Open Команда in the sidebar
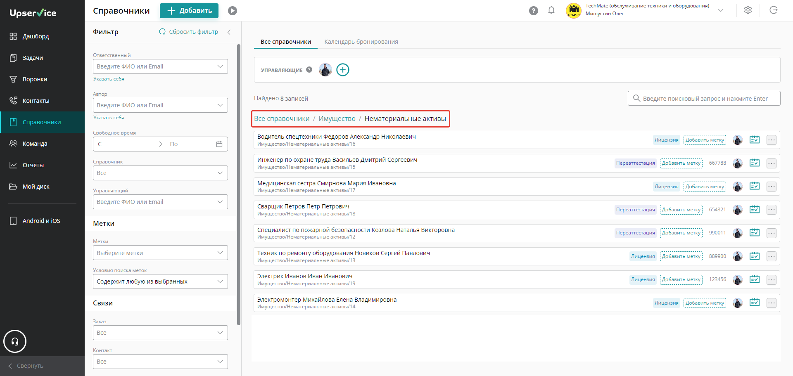Image resolution: width=793 pixels, height=376 pixels. click(42, 144)
